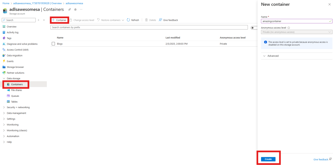Viewport: 333px width, 165px height.
Task: Close the New container panel
Action: [x=329, y=5]
